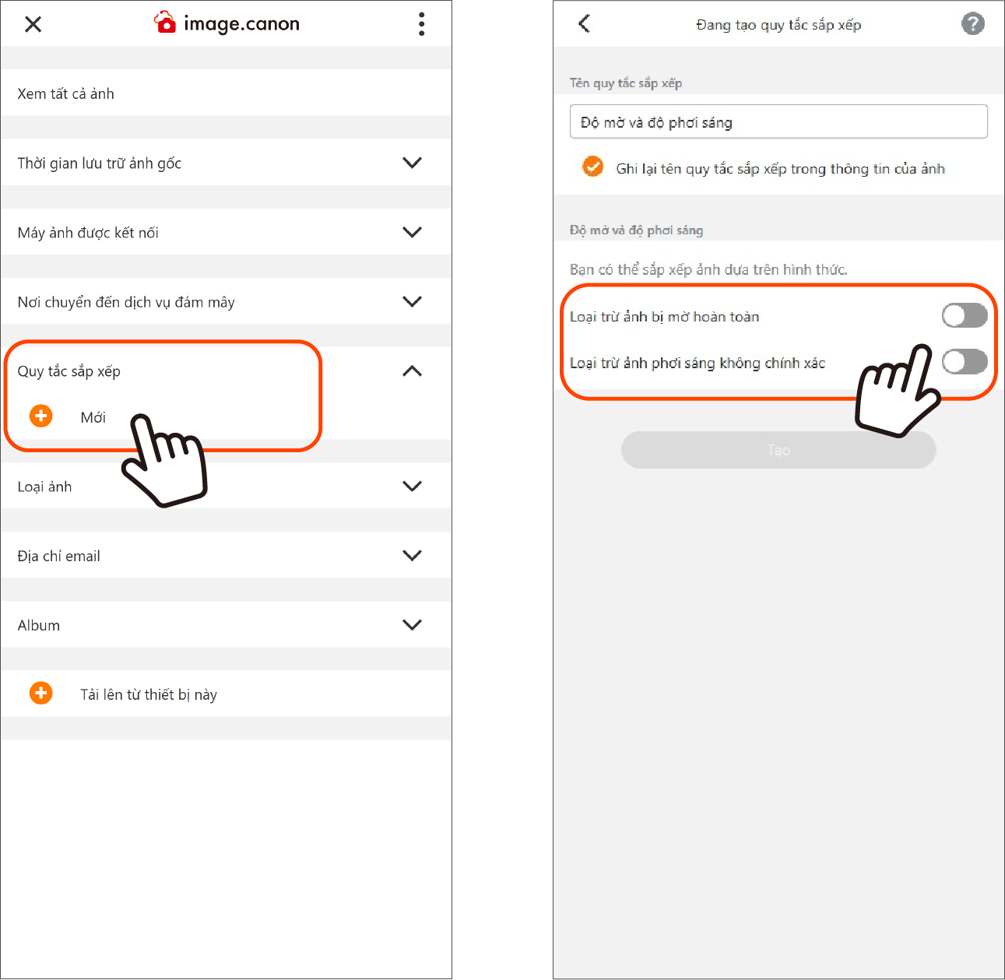1005x980 pixels.
Task: Click the image.canon camera cloud logo
Action: click(x=165, y=23)
